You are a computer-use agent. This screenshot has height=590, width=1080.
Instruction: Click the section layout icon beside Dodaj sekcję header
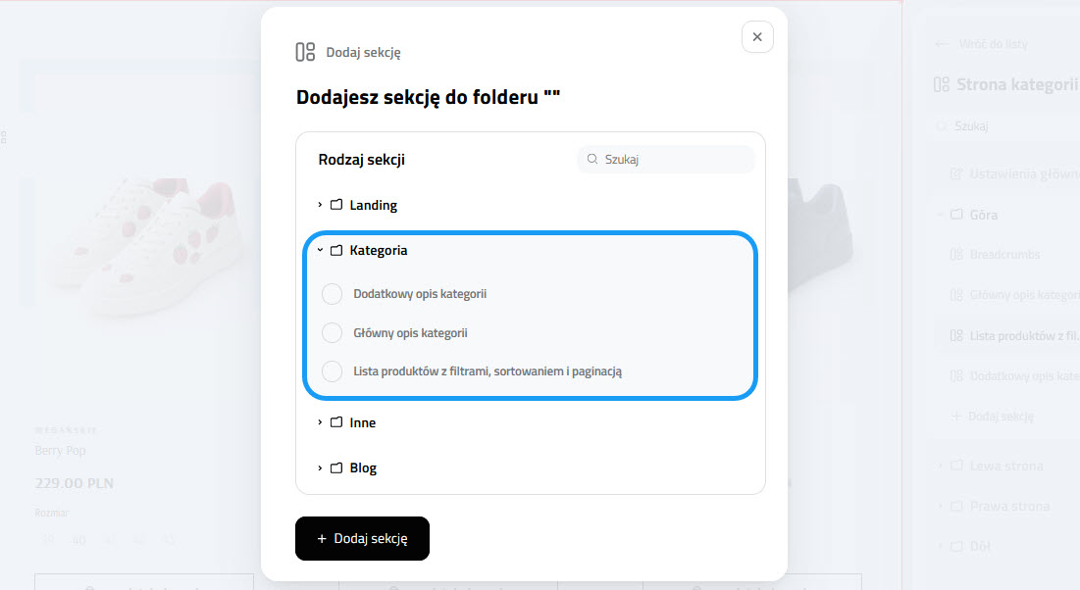(305, 52)
